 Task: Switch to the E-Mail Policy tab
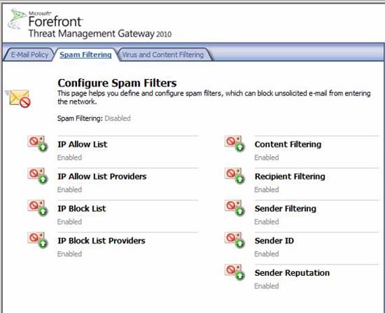pyautogui.click(x=29, y=55)
